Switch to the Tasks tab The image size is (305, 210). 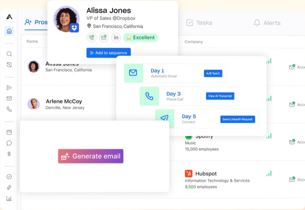[199, 23]
